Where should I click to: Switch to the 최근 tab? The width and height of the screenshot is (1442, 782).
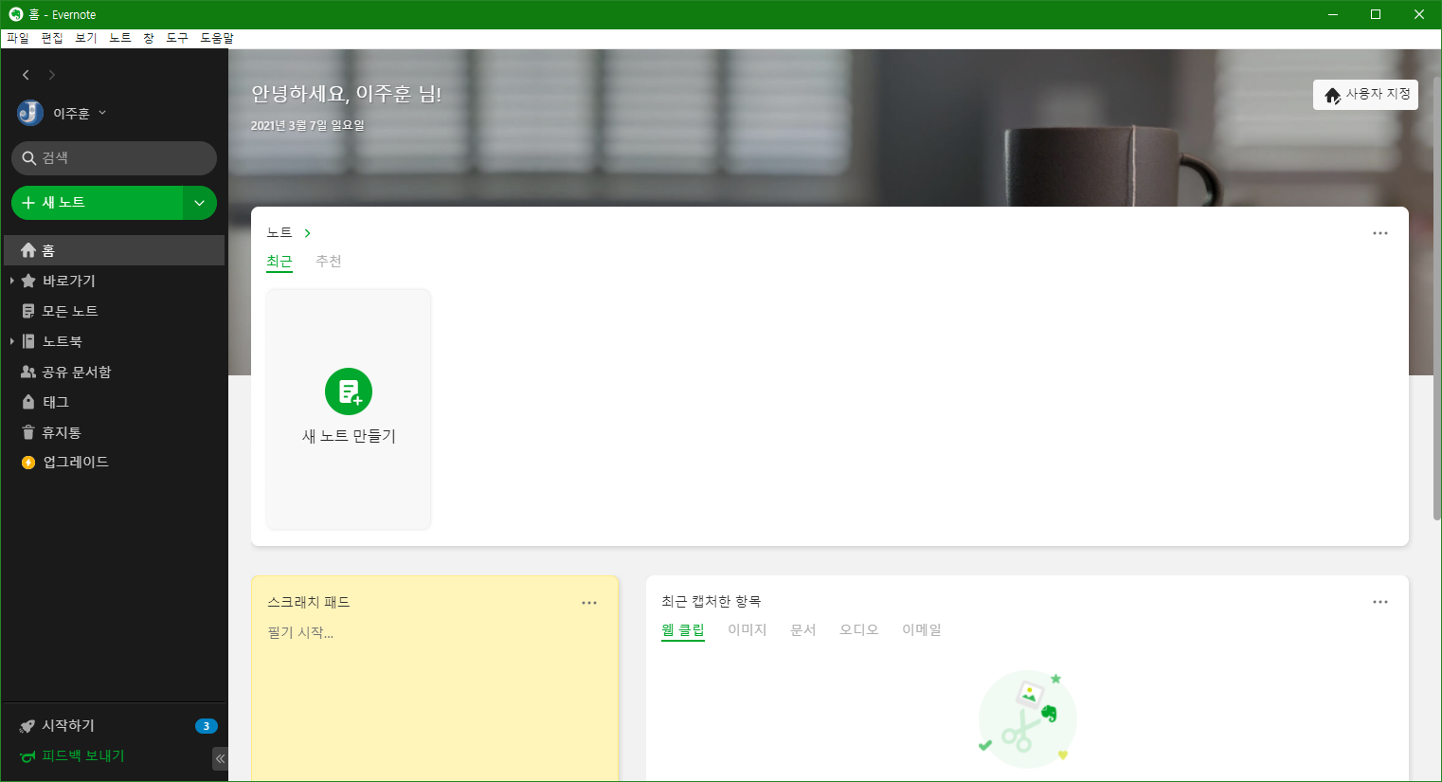coord(279,262)
